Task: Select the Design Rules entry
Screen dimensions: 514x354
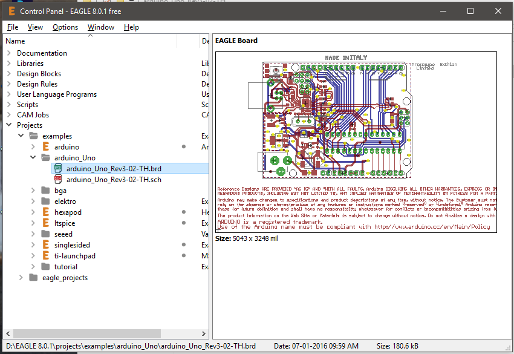Action: click(37, 84)
